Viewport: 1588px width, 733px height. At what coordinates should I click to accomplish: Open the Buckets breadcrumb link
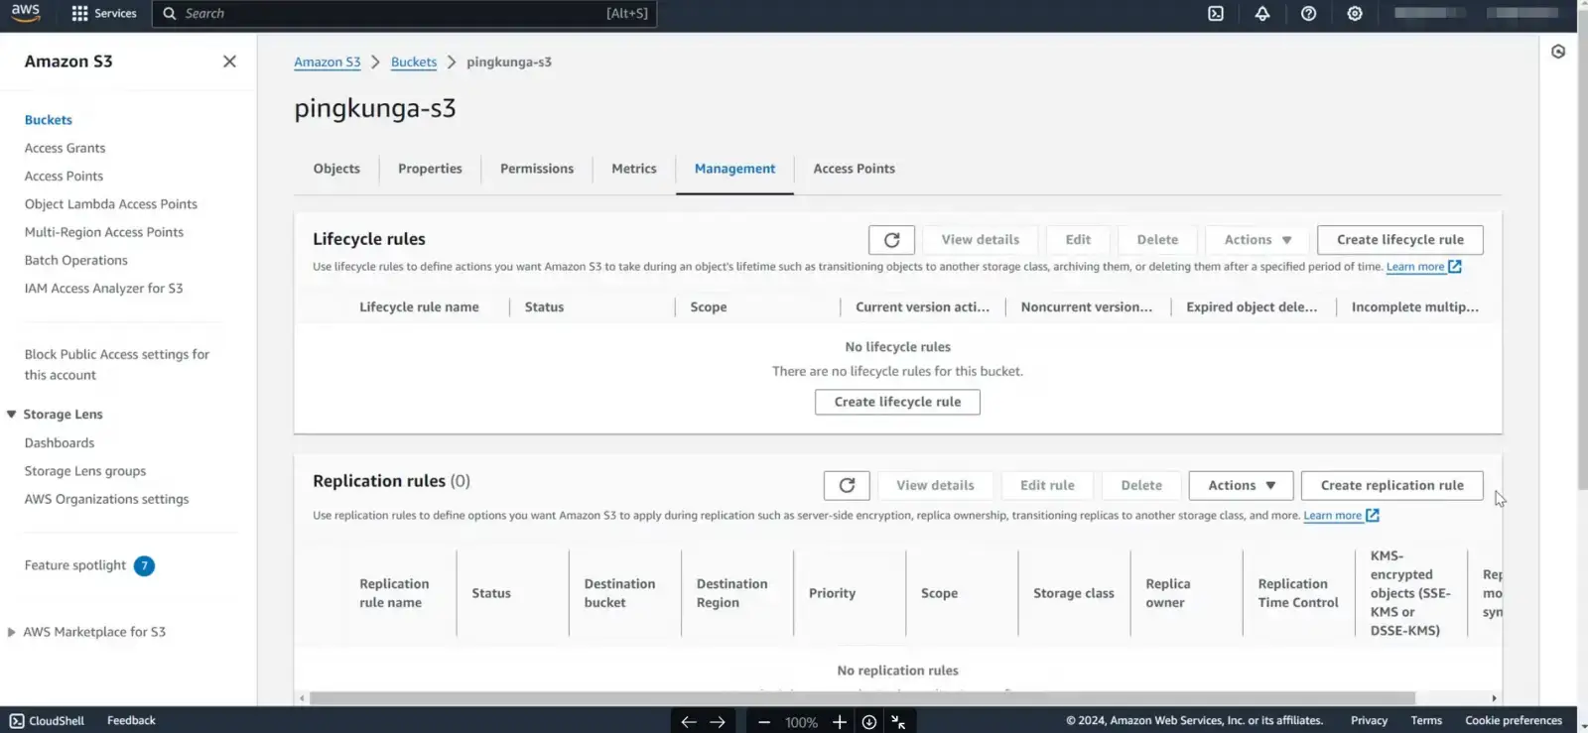coord(414,61)
